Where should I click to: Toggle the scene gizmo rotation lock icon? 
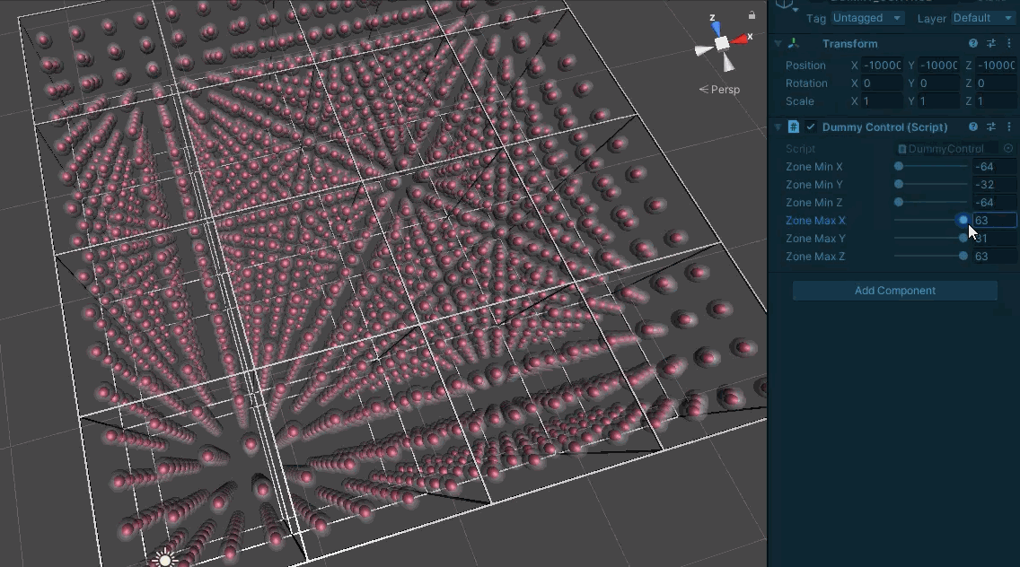(x=752, y=14)
